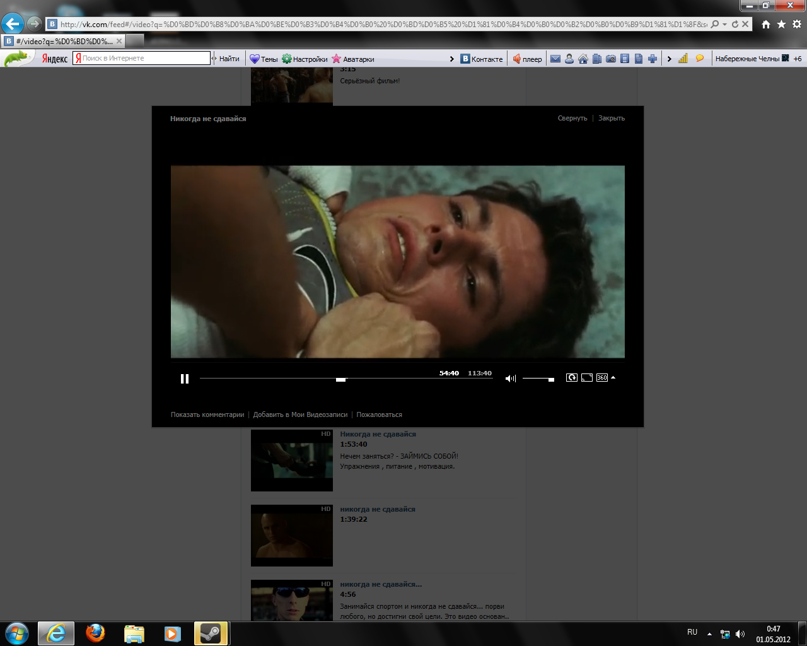The width and height of the screenshot is (807, 646).
Task: Close the #/video?q= tab
Action: 119,41
